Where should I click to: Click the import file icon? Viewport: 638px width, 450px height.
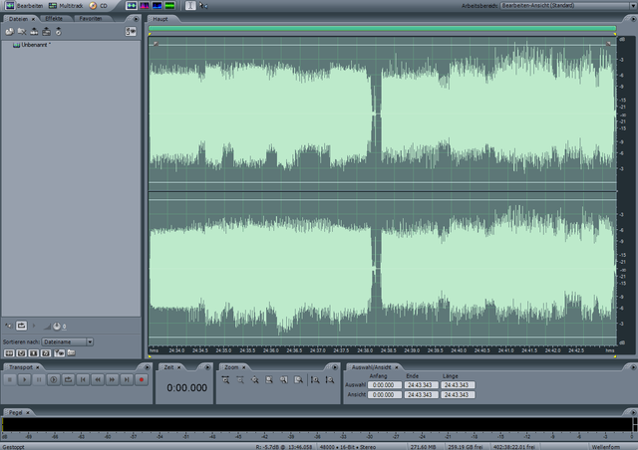[10, 31]
